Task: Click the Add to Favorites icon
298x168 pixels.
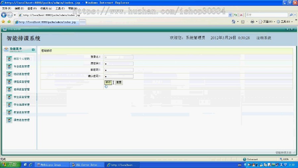Action: pos(9,21)
